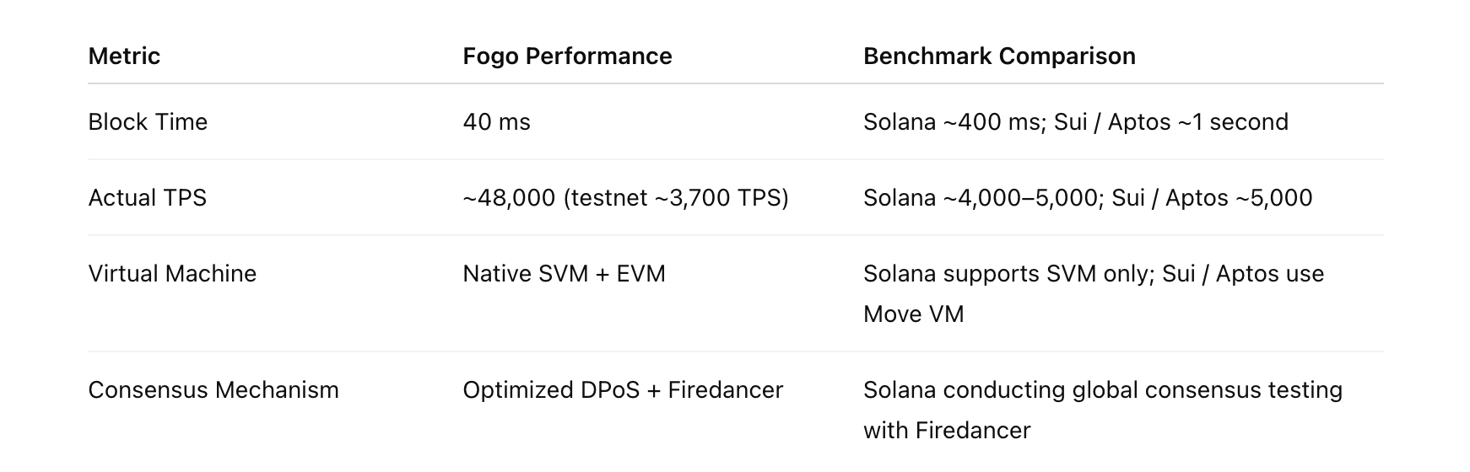This screenshot has width=1470, height=472.
Task: Select the Fogo Performance column header
Action: click(x=567, y=56)
